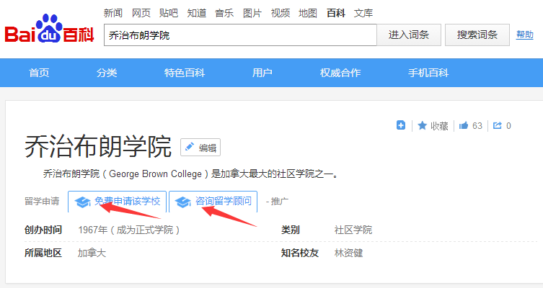Image resolution: width=543 pixels, height=288 pixels.
Task: Click 咨询留学顾问 button
Action: click(213, 202)
